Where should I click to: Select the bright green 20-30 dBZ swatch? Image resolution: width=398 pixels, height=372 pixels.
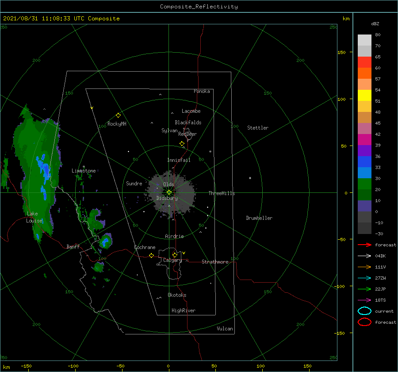tap(364, 184)
